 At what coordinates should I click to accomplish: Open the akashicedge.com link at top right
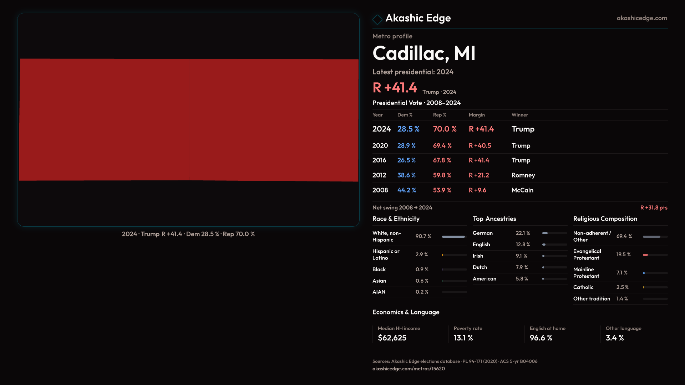pos(641,18)
